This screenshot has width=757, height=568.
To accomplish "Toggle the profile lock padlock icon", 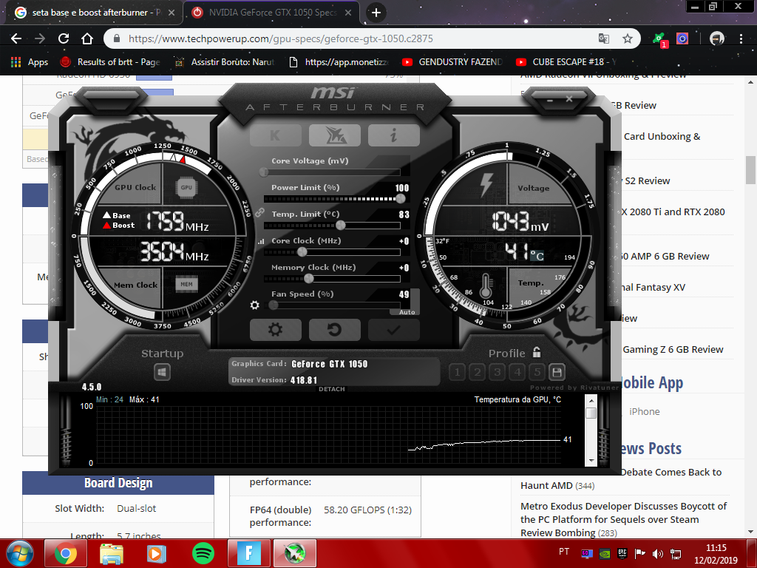I will pos(537,352).
